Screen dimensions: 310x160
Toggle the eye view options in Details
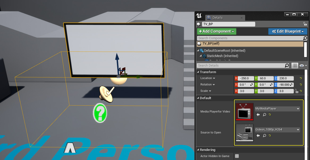[x=302, y=65]
